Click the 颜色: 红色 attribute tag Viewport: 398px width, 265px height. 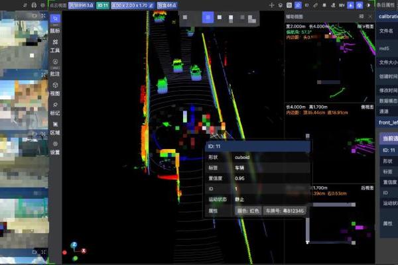(x=247, y=211)
